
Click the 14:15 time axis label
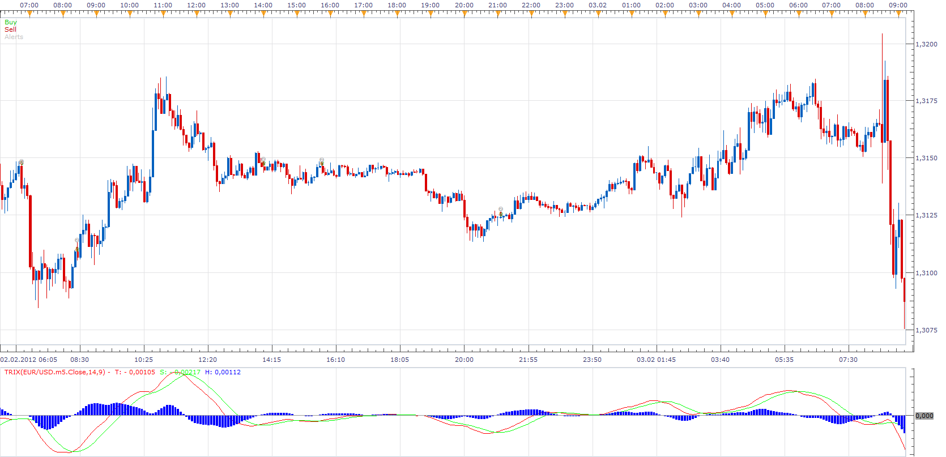click(x=272, y=360)
